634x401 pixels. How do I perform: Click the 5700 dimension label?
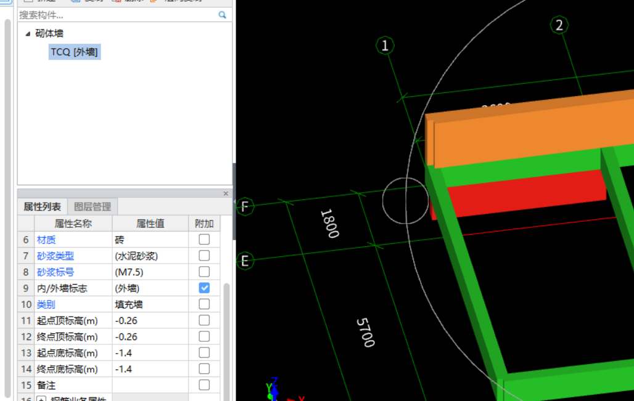[366, 333]
